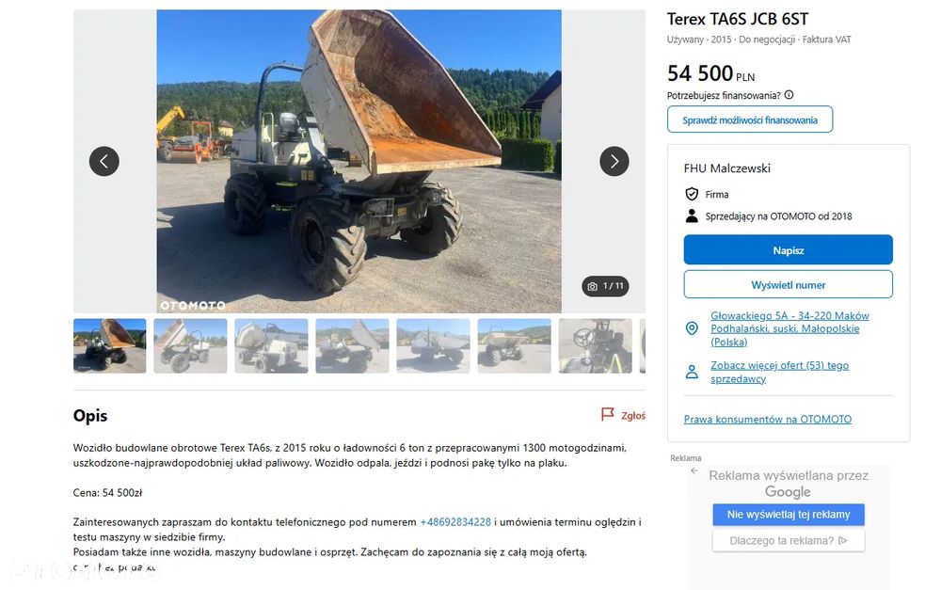941x590 pixels.
Task: Select steering wheel cockpit thumbnail
Action: (595, 345)
